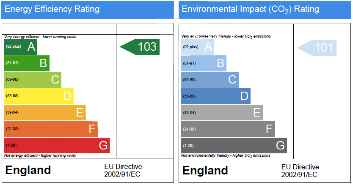Click the Energy Efficiency Rating header banner
353x185 pixels.
pos(88,10)
